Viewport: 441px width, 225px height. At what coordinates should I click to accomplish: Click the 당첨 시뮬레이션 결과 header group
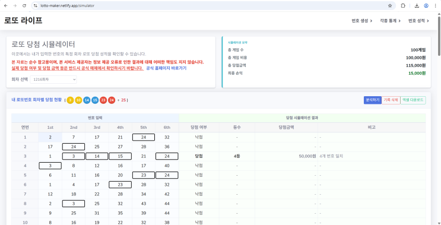[x=302, y=118]
